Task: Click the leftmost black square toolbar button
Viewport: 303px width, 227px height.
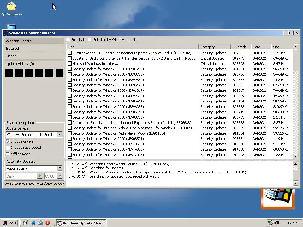Action: pyautogui.click(x=9, y=73)
